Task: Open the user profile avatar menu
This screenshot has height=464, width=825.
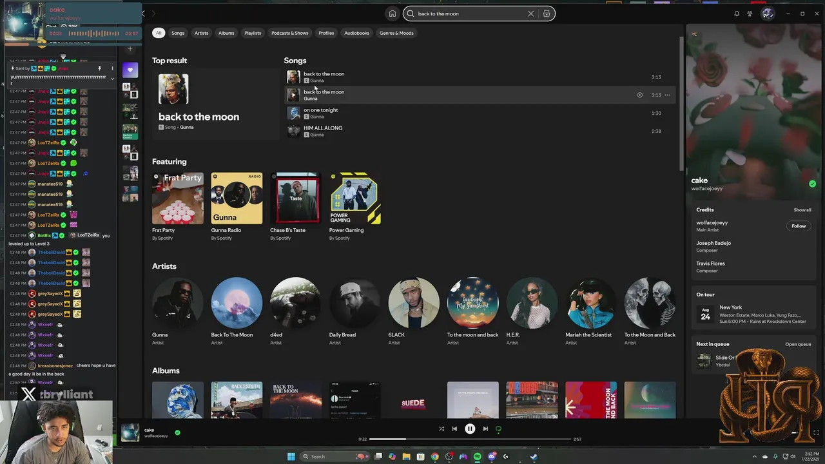Action: [x=768, y=14]
